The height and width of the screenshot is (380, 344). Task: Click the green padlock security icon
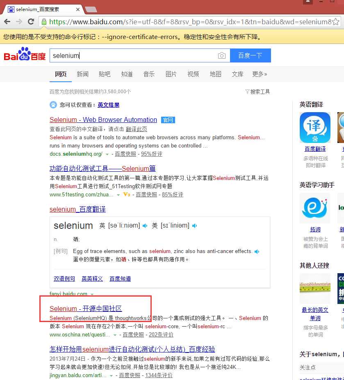44,22
